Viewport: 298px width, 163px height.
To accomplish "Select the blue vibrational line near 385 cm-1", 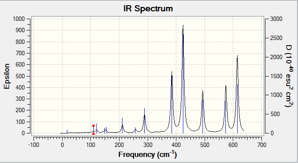I will pos(172,104).
